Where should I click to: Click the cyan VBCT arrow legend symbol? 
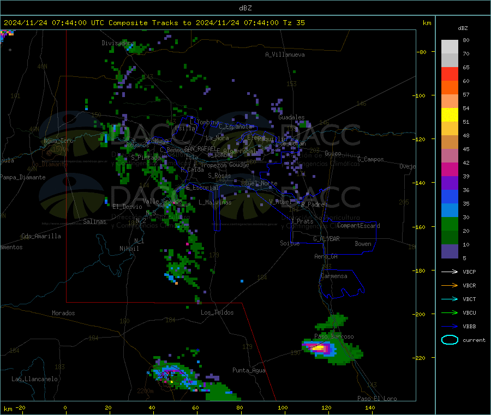click(x=450, y=299)
